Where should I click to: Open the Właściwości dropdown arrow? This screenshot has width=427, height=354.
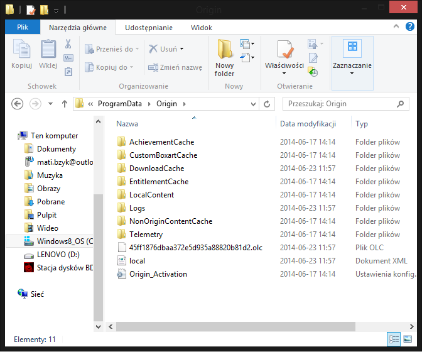coord(284,74)
